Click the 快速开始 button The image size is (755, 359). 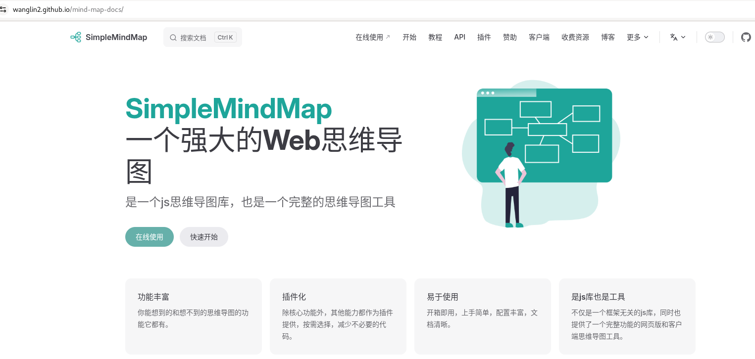(x=203, y=237)
